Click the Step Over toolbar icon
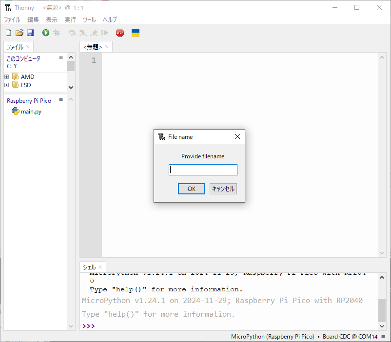Viewport: 391px width, 342px height. [72, 33]
